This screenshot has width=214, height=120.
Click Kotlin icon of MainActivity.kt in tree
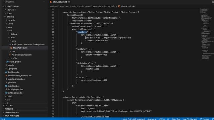11,48
